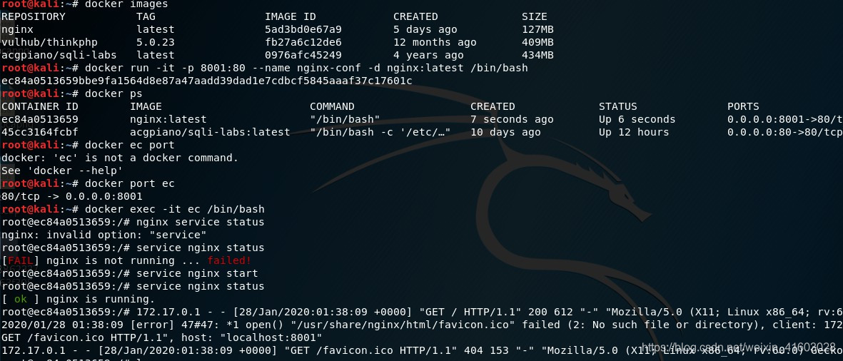
Task: Select the PORTS column header
Action: click(744, 107)
